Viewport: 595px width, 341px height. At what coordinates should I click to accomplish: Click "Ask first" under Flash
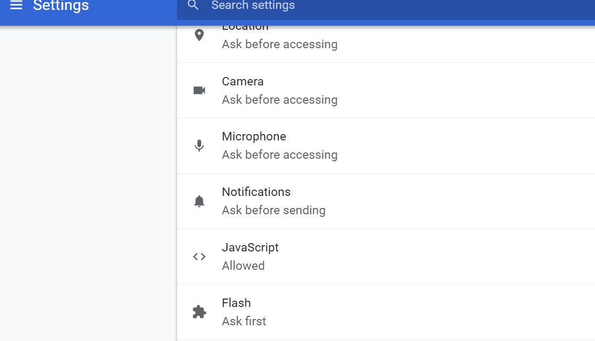tap(244, 321)
